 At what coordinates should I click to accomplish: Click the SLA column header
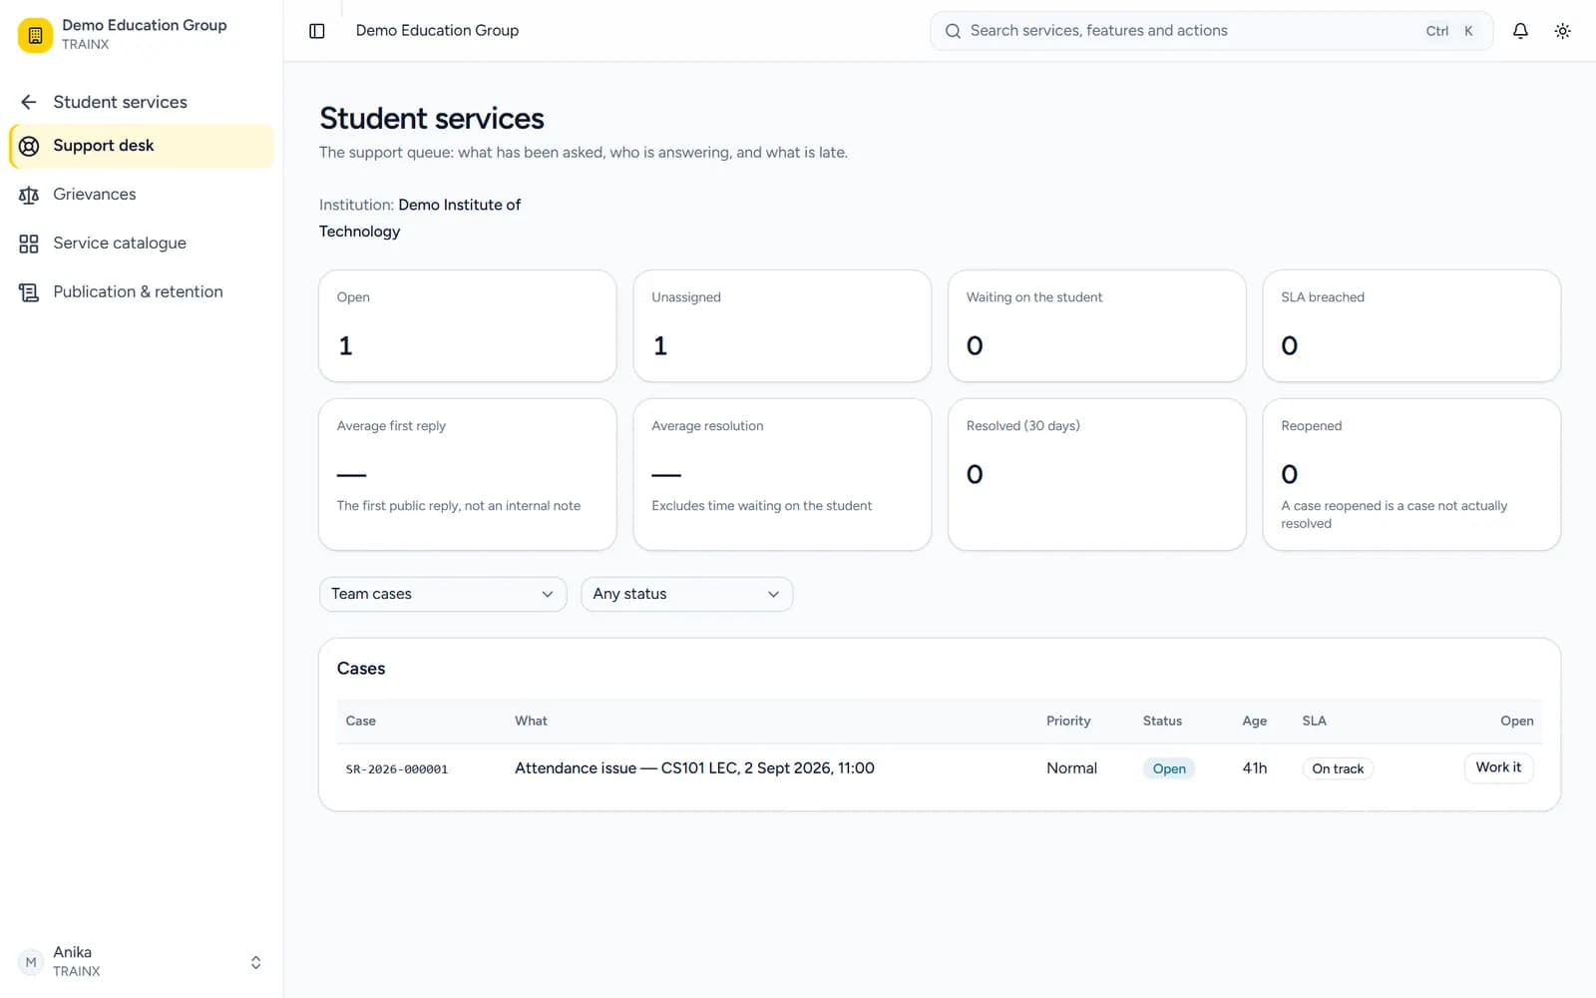coord(1314,721)
